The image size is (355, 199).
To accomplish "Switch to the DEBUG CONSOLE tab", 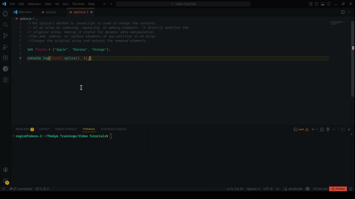I will point(66,129).
